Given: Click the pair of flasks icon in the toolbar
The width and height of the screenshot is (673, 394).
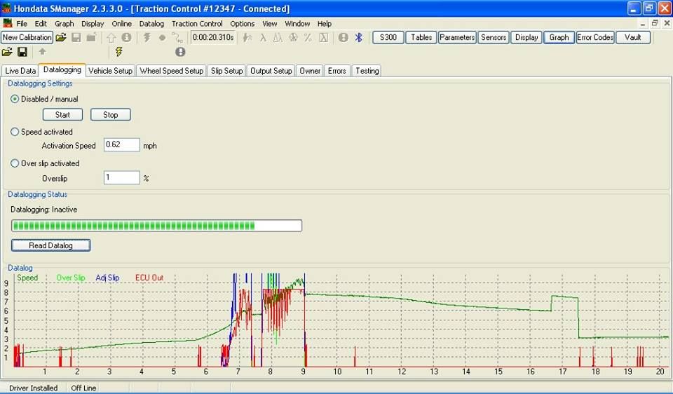Looking at the screenshot, I should (278, 38).
